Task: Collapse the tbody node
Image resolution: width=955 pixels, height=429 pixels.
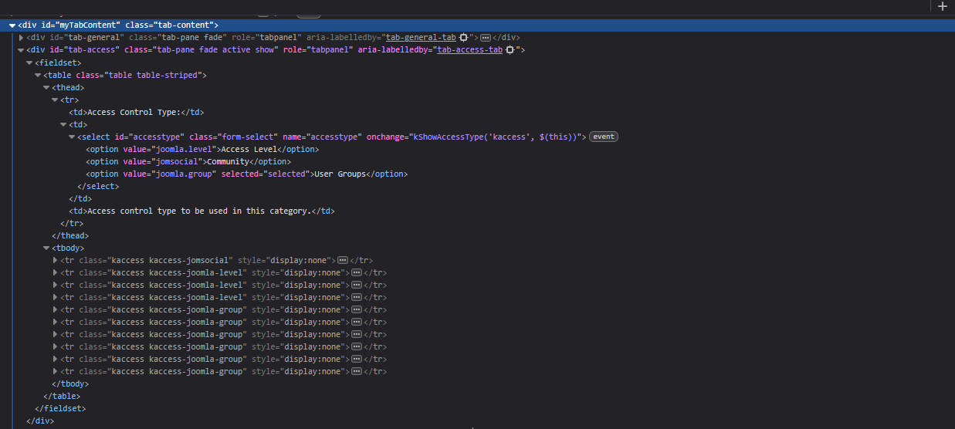Action: 46,248
